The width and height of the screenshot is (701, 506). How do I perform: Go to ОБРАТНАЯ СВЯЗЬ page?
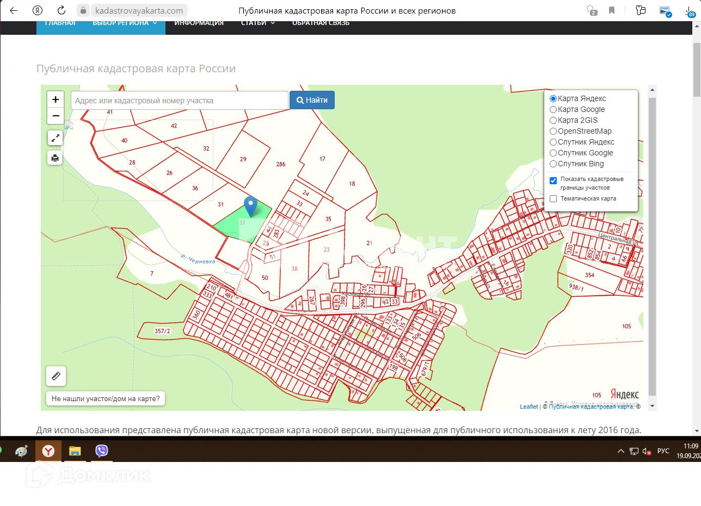pos(321,23)
